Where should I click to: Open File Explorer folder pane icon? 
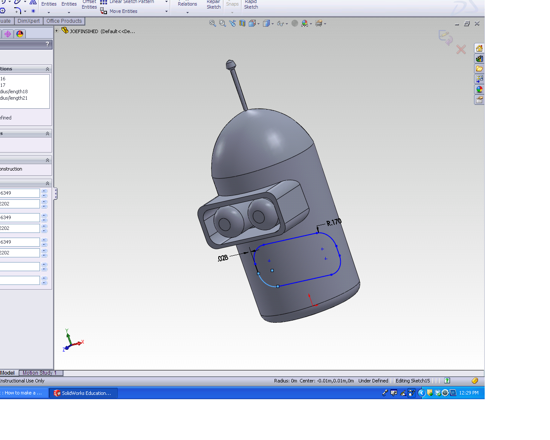coord(479,69)
